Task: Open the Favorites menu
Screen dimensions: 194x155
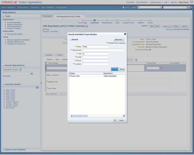Action: 35,7
